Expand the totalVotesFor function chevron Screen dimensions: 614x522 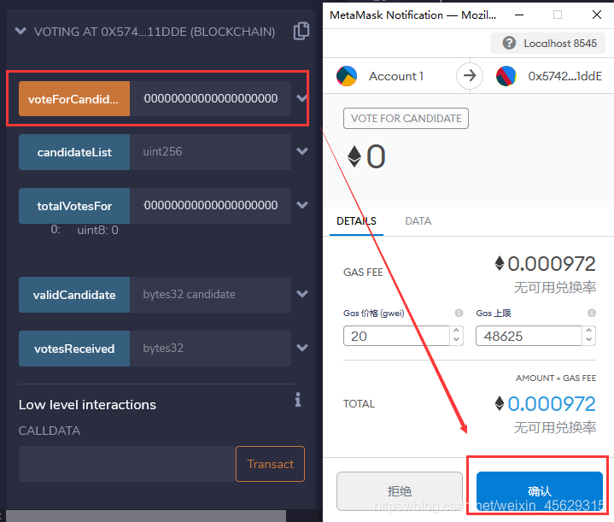pos(302,205)
